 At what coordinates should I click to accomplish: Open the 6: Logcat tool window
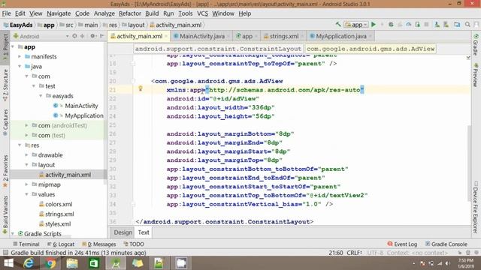(x=61, y=244)
